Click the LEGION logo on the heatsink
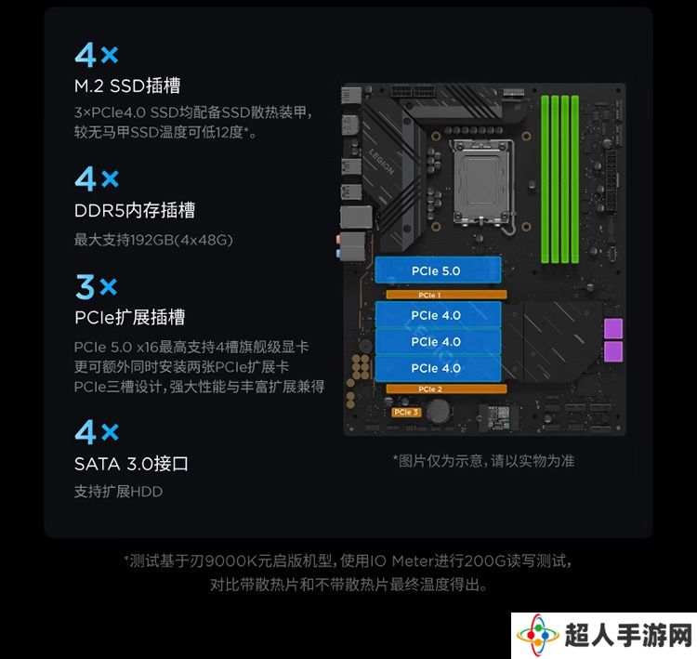Screen dimensions: 697x659 coord(382,162)
